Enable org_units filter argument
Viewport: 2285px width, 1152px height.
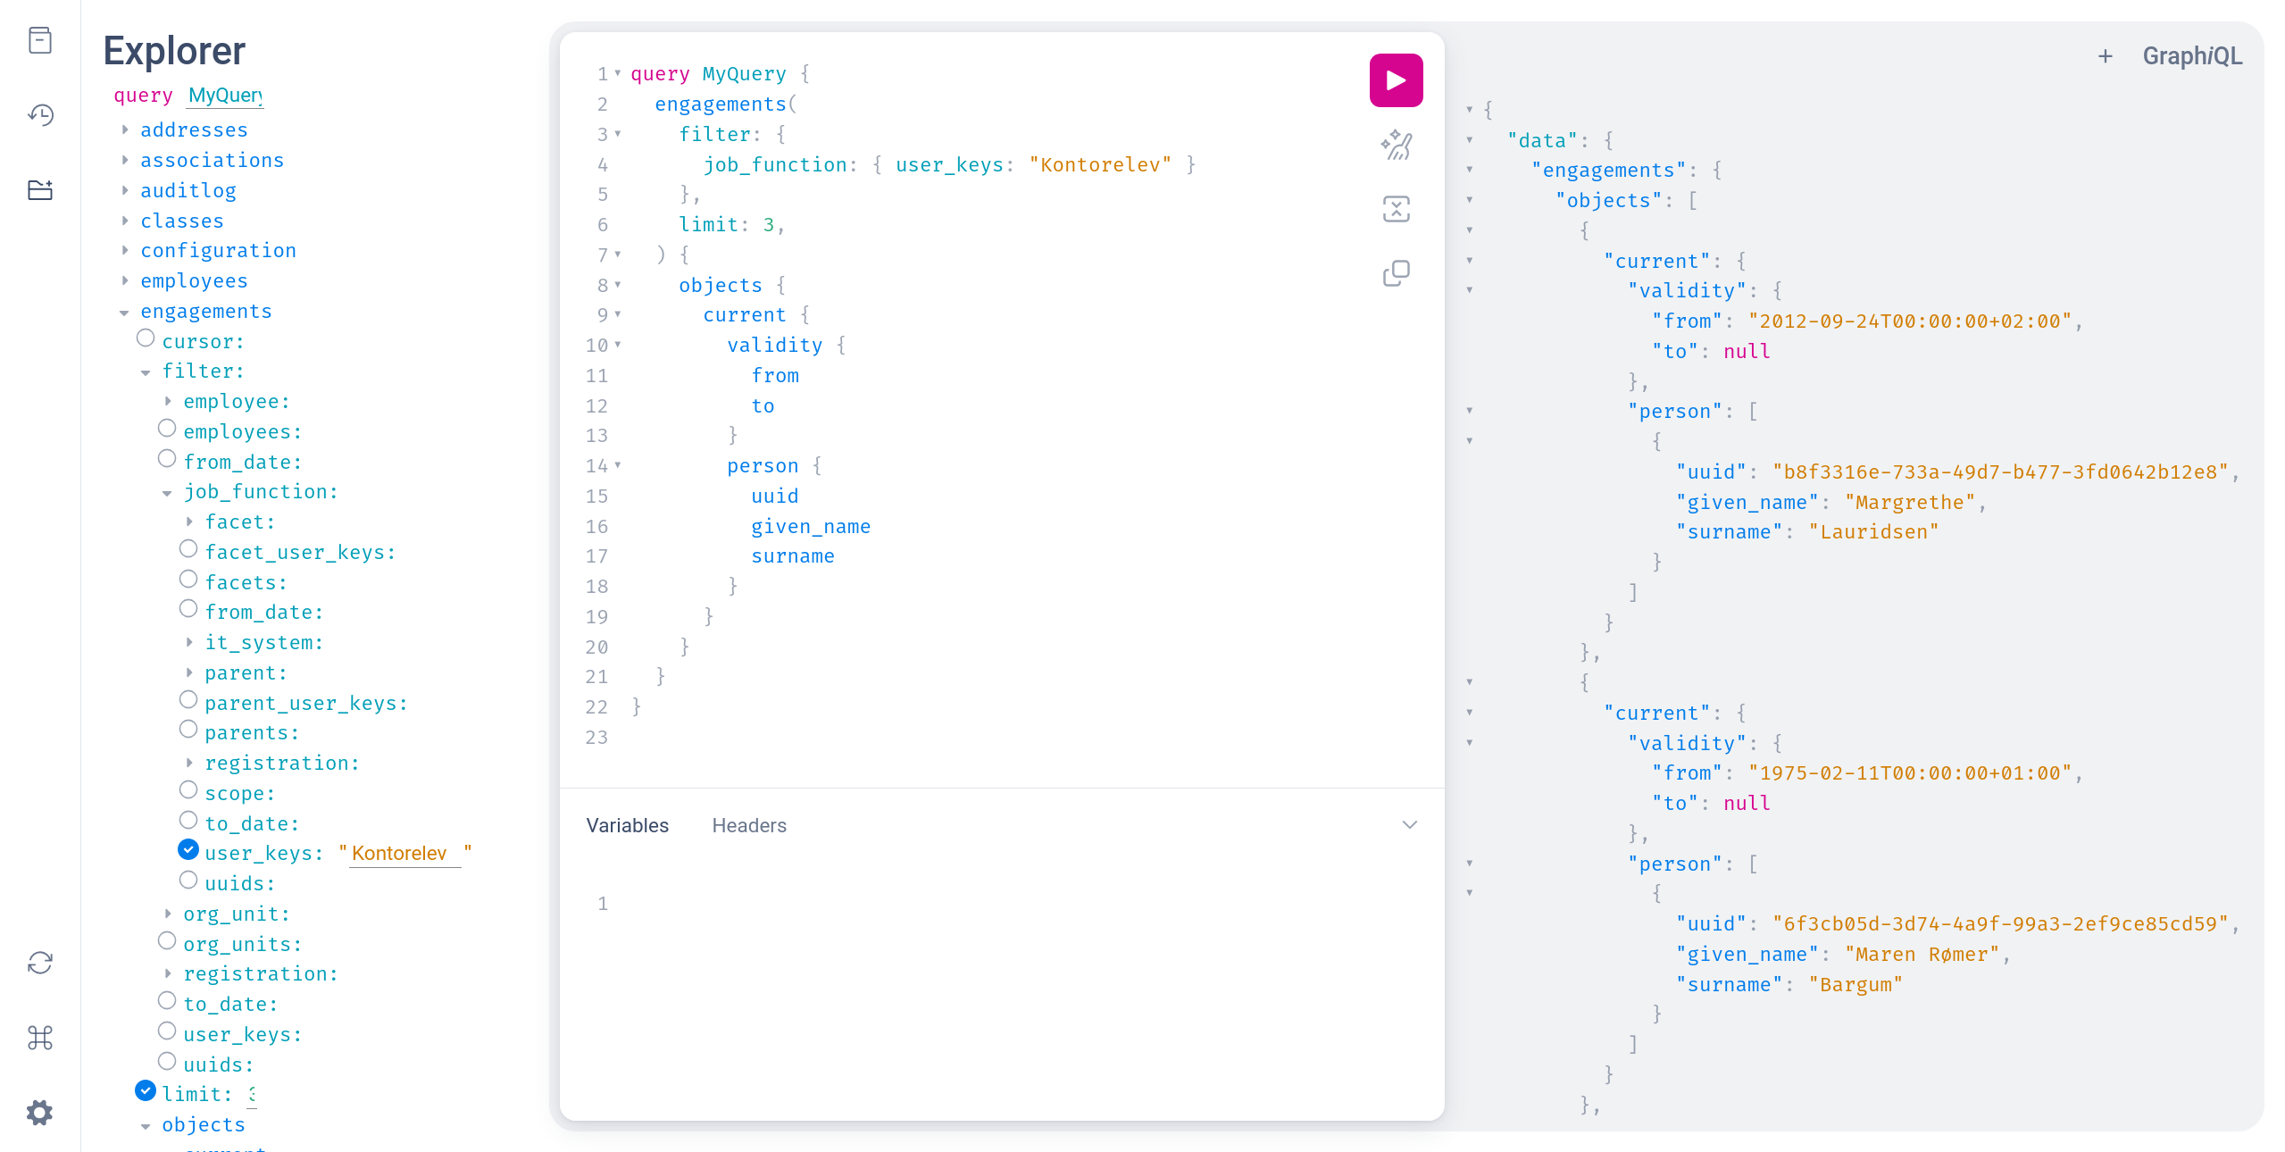167,941
